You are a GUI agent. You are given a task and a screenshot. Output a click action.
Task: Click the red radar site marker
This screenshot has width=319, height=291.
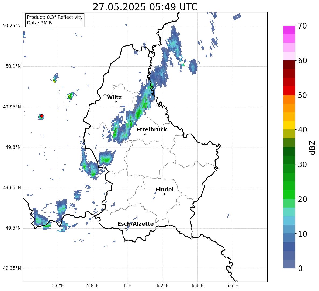pos(42,116)
